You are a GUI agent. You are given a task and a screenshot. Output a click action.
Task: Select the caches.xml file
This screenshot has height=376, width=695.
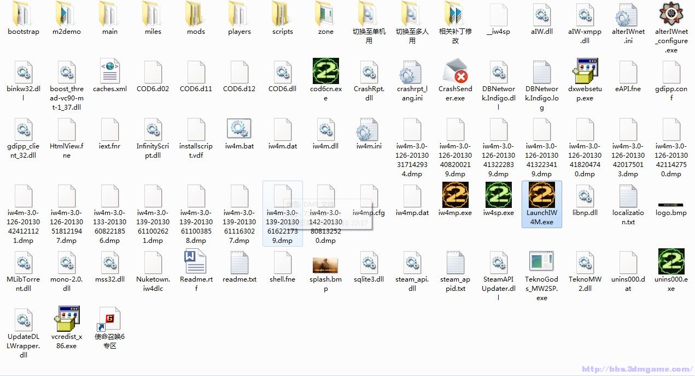point(109,71)
